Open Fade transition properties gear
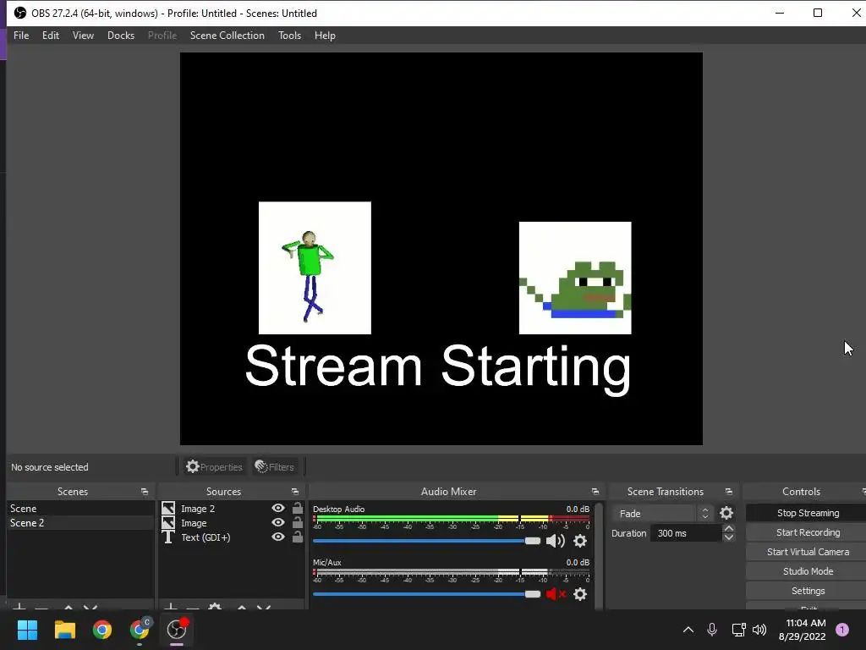The width and height of the screenshot is (866, 650). click(726, 514)
